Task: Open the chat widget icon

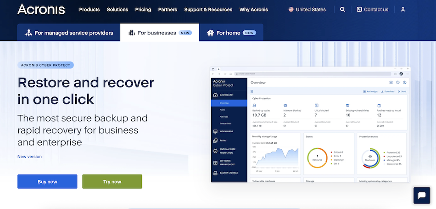Action: tap(421, 195)
